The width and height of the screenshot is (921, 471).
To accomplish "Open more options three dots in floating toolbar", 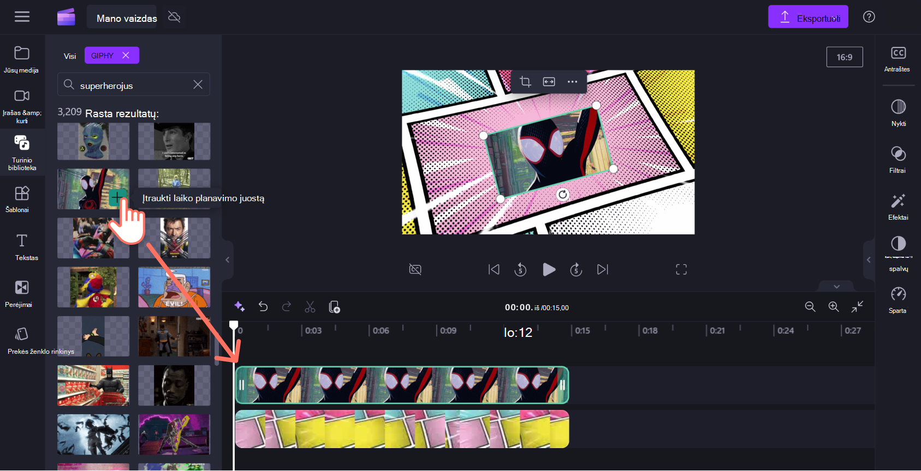I will (x=572, y=82).
